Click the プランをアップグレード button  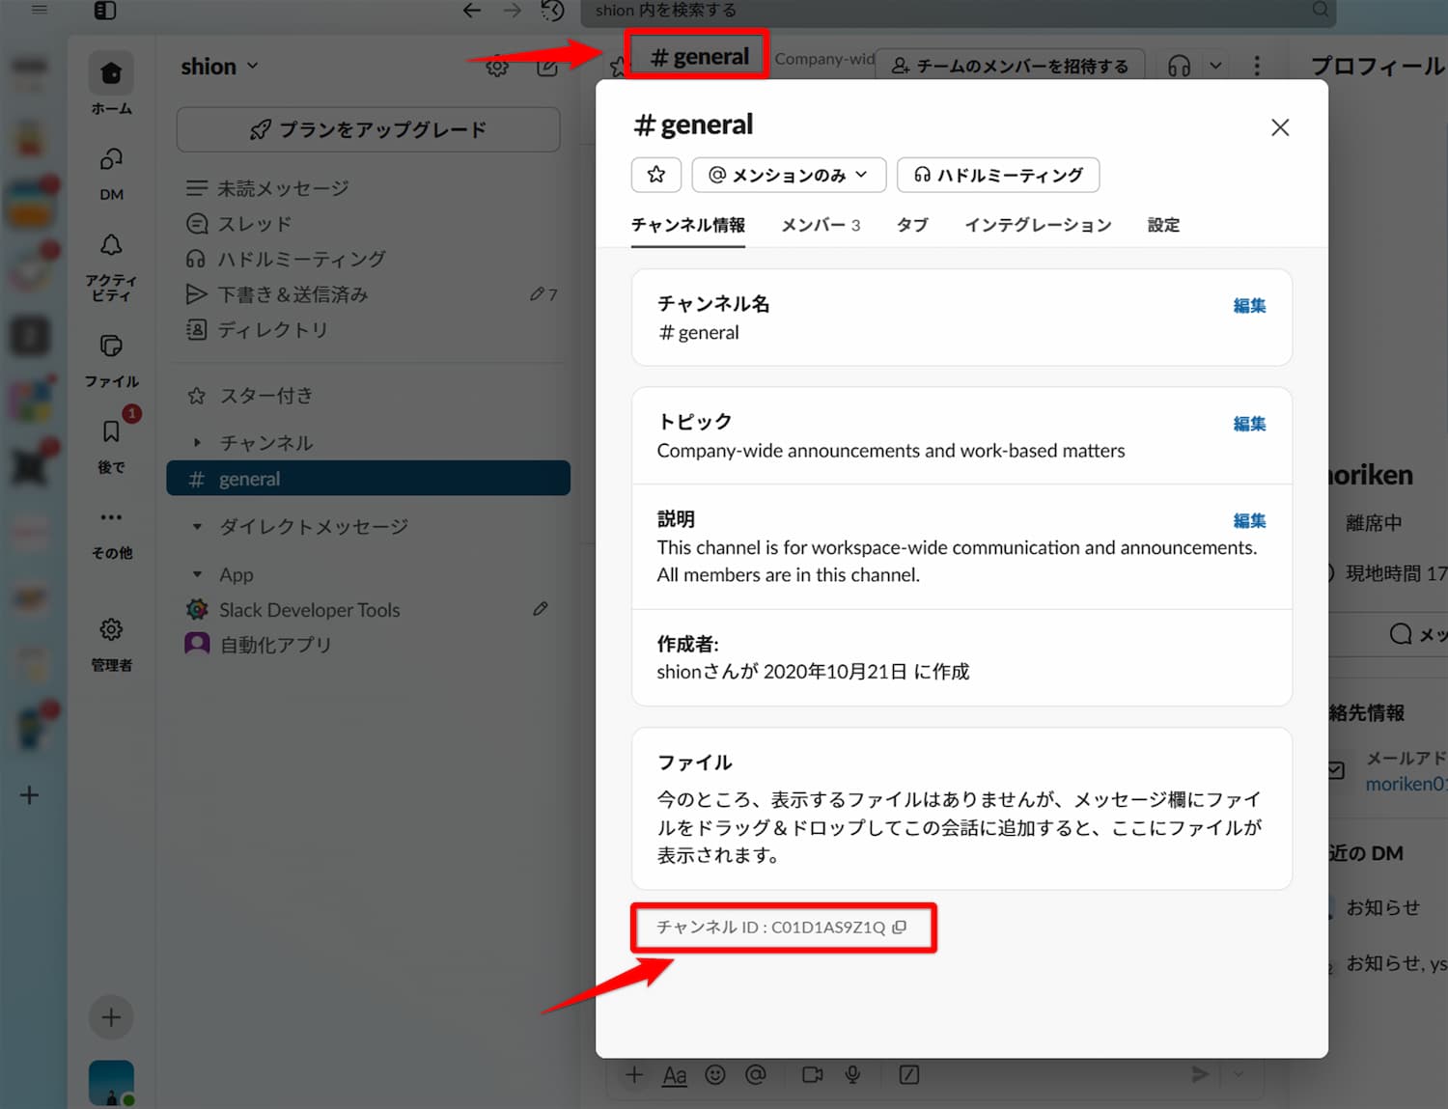pos(368,128)
